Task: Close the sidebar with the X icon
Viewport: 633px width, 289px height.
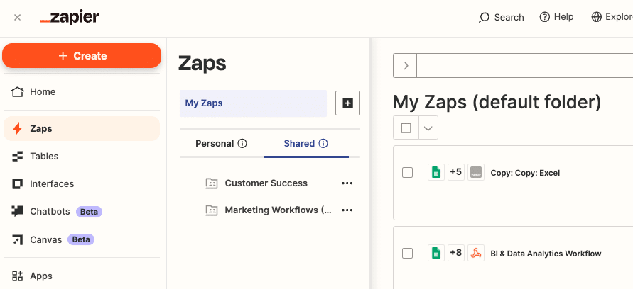Action: tap(17, 18)
